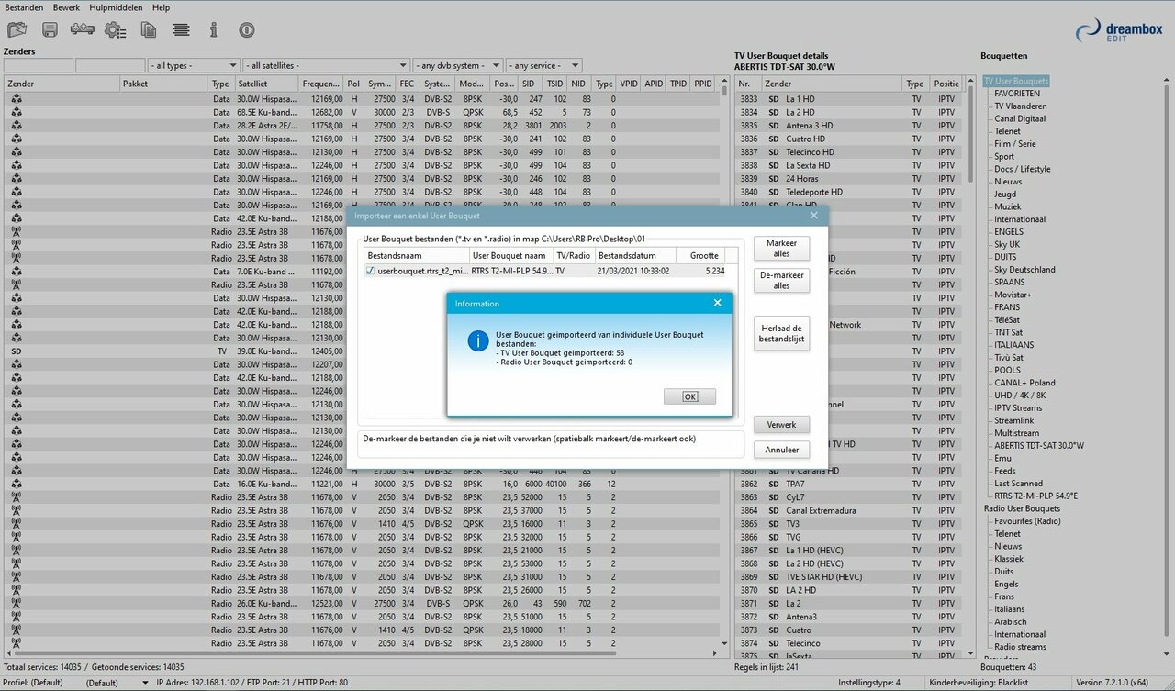1175x691 pixels.
Task: Click the horizontal lines list icon
Action: [x=181, y=30]
